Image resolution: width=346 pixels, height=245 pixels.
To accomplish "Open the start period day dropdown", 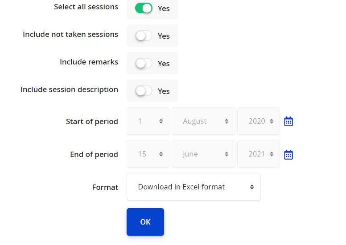I will 148,121.
